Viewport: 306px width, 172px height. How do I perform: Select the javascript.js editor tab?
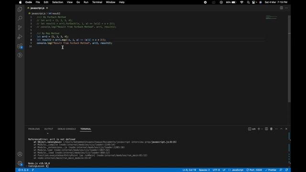click(37, 8)
